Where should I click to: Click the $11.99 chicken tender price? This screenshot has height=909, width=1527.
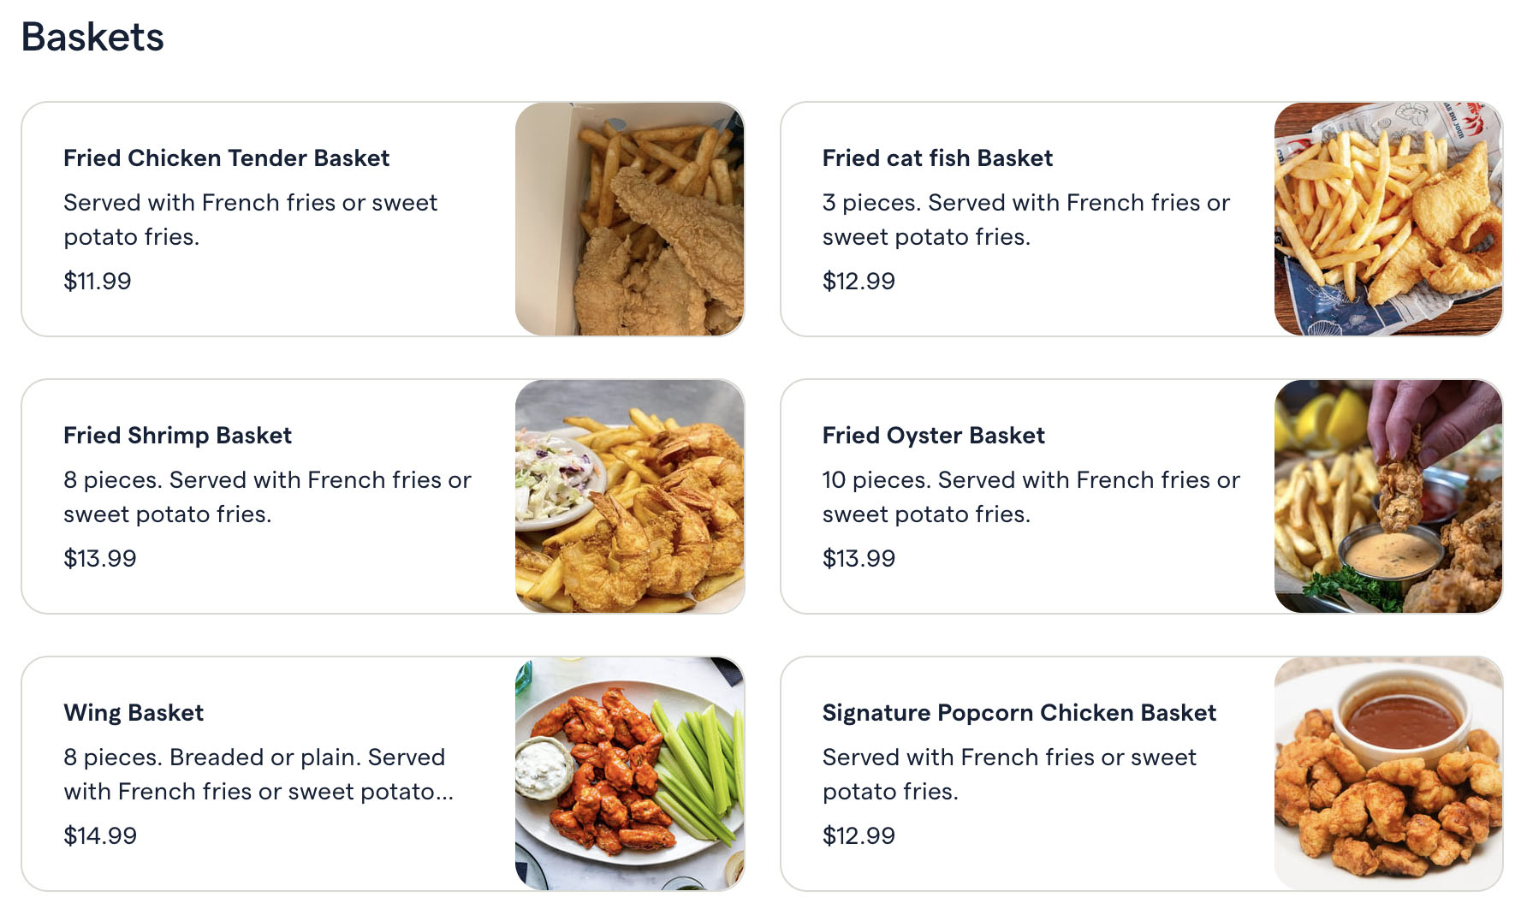[98, 281]
